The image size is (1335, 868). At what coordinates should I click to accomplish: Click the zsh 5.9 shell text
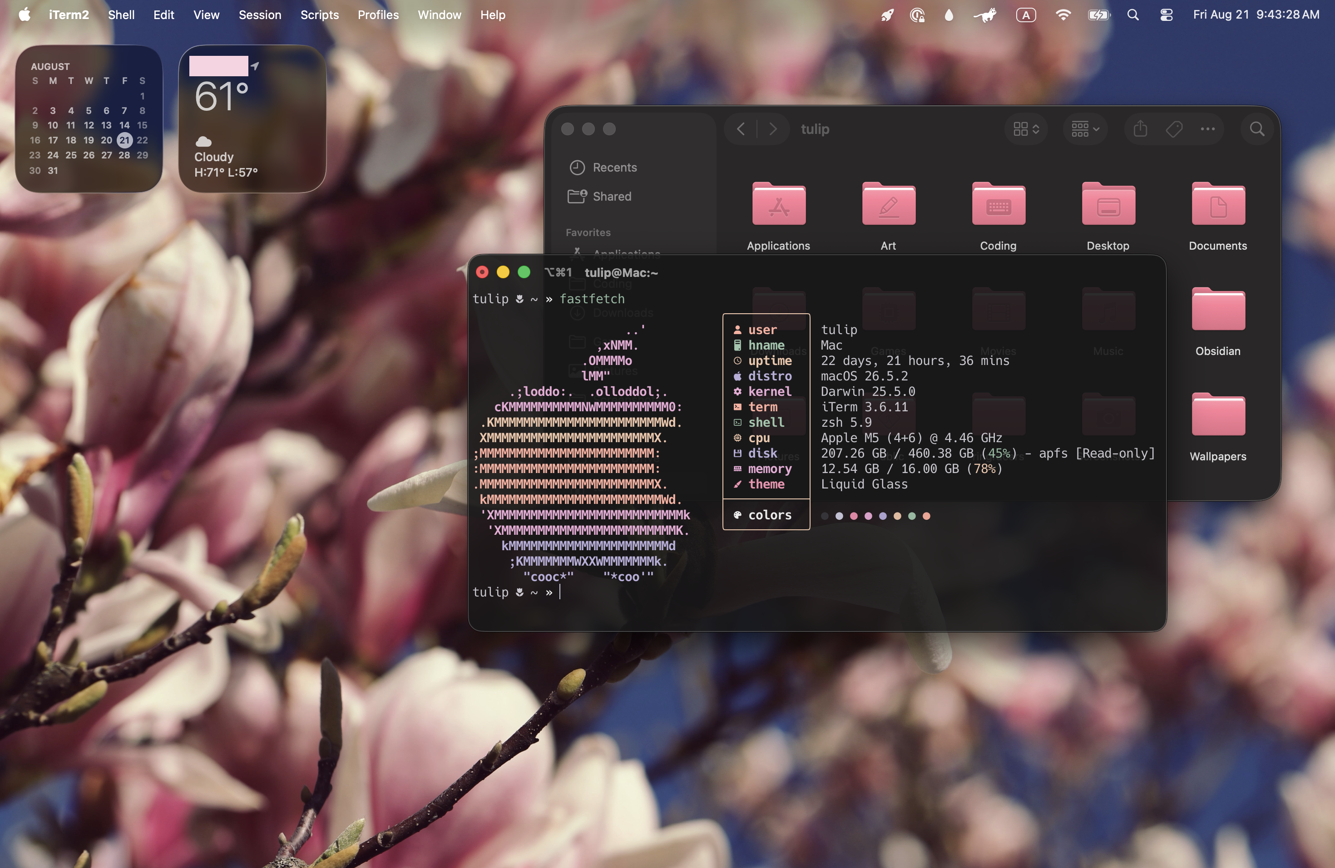(x=846, y=422)
